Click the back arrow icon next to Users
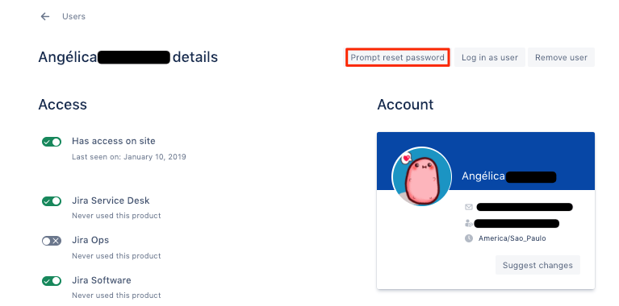This screenshot has width=619, height=306. click(45, 17)
